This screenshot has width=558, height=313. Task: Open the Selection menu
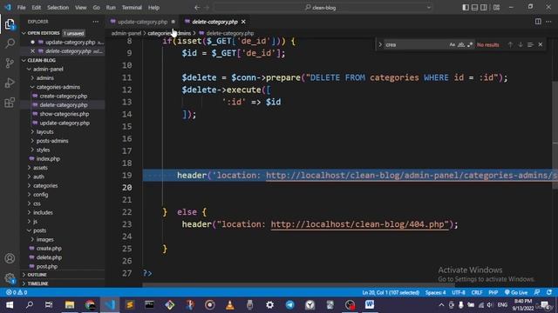pos(58,8)
